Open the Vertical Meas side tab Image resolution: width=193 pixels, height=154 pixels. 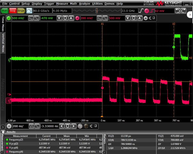3,43
